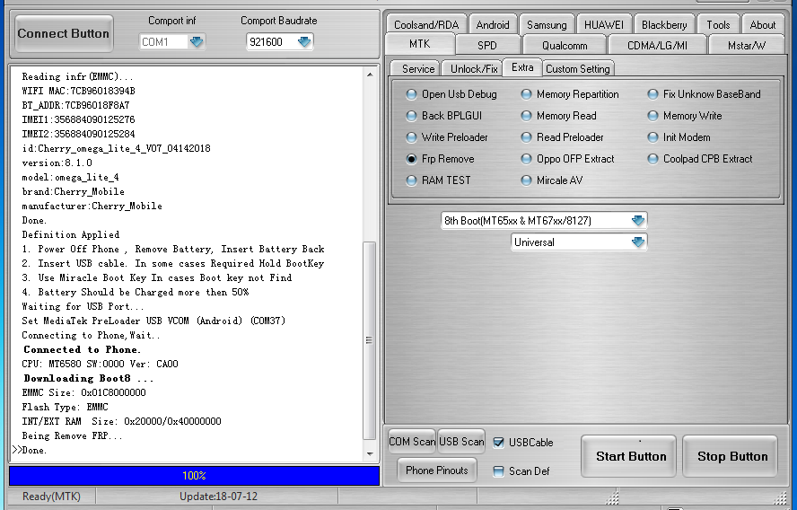This screenshot has width=797, height=510.
Task: Open the Custom Setting sub-tab
Action: [578, 68]
